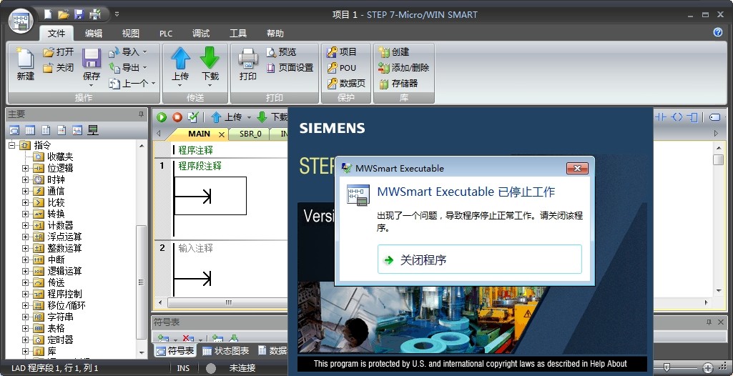This screenshot has width=733, height=376.
Task: Open the 导入 (Import) dropdown
Action: [x=127, y=52]
